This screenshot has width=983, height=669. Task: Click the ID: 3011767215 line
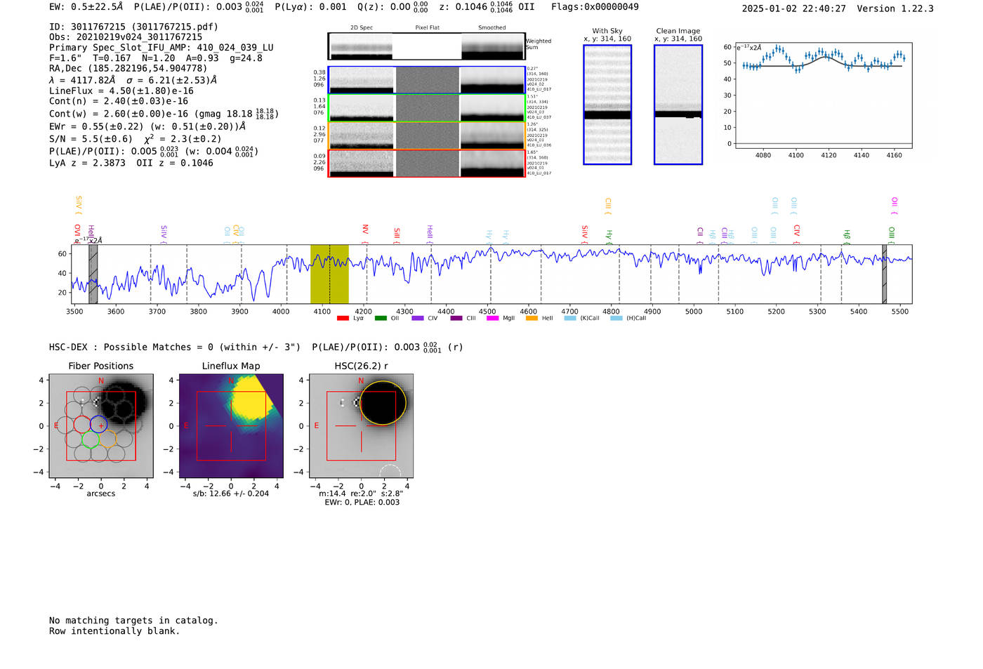(133, 27)
